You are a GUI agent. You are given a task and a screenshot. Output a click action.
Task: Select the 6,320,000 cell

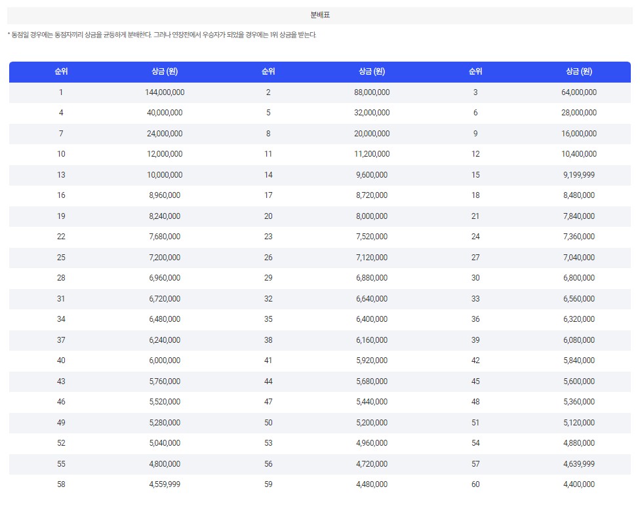(579, 319)
